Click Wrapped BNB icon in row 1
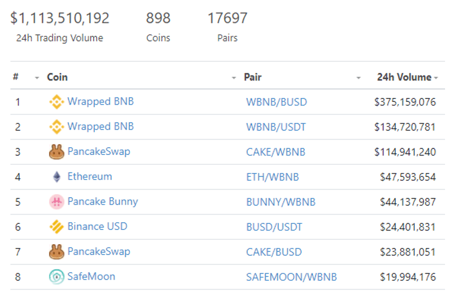The height and width of the screenshot is (300, 456). (x=56, y=102)
